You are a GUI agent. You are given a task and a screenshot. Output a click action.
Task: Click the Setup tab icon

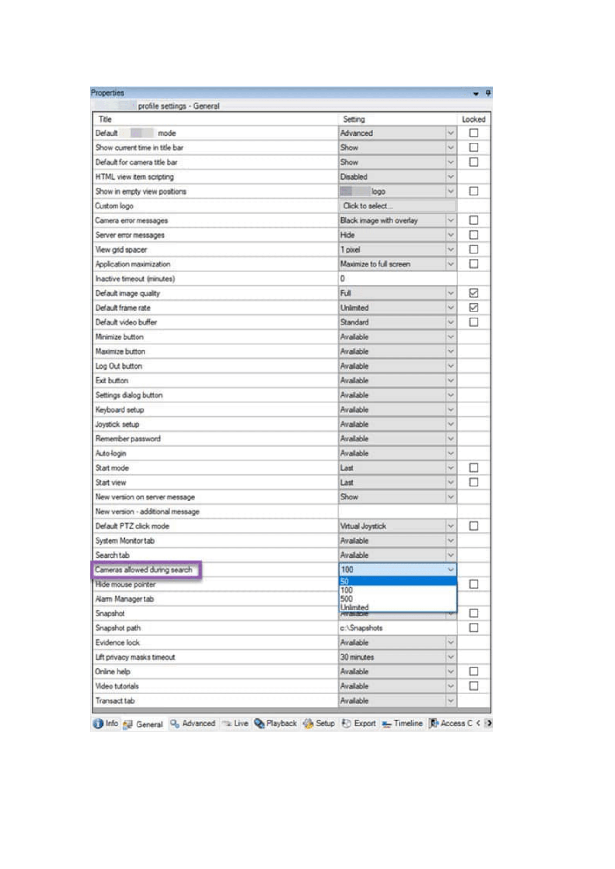pos(308,724)
